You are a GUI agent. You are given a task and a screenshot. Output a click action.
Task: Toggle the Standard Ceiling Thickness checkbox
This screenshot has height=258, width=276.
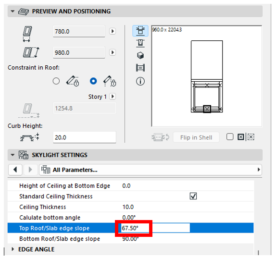[x=193, y=196]
